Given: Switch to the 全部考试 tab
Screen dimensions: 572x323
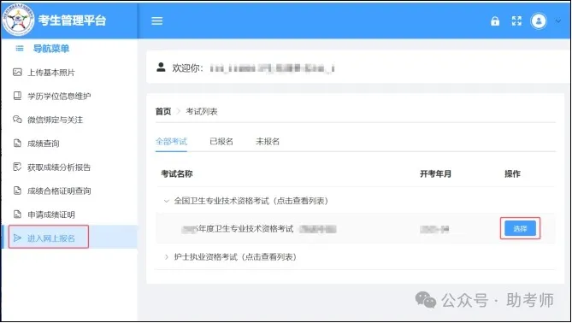Looking at the screenshot, I should [171, 142].
